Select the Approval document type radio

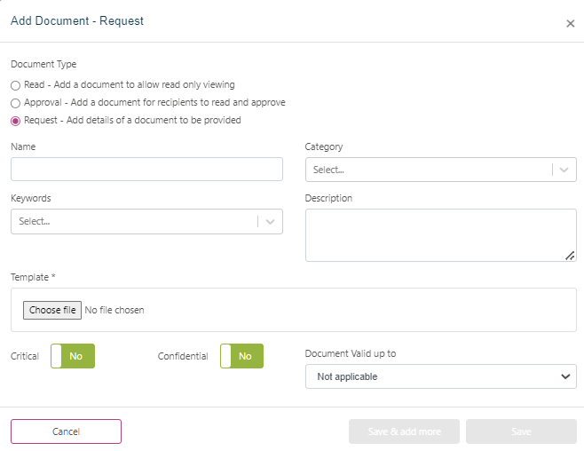[x=15, y=103]
